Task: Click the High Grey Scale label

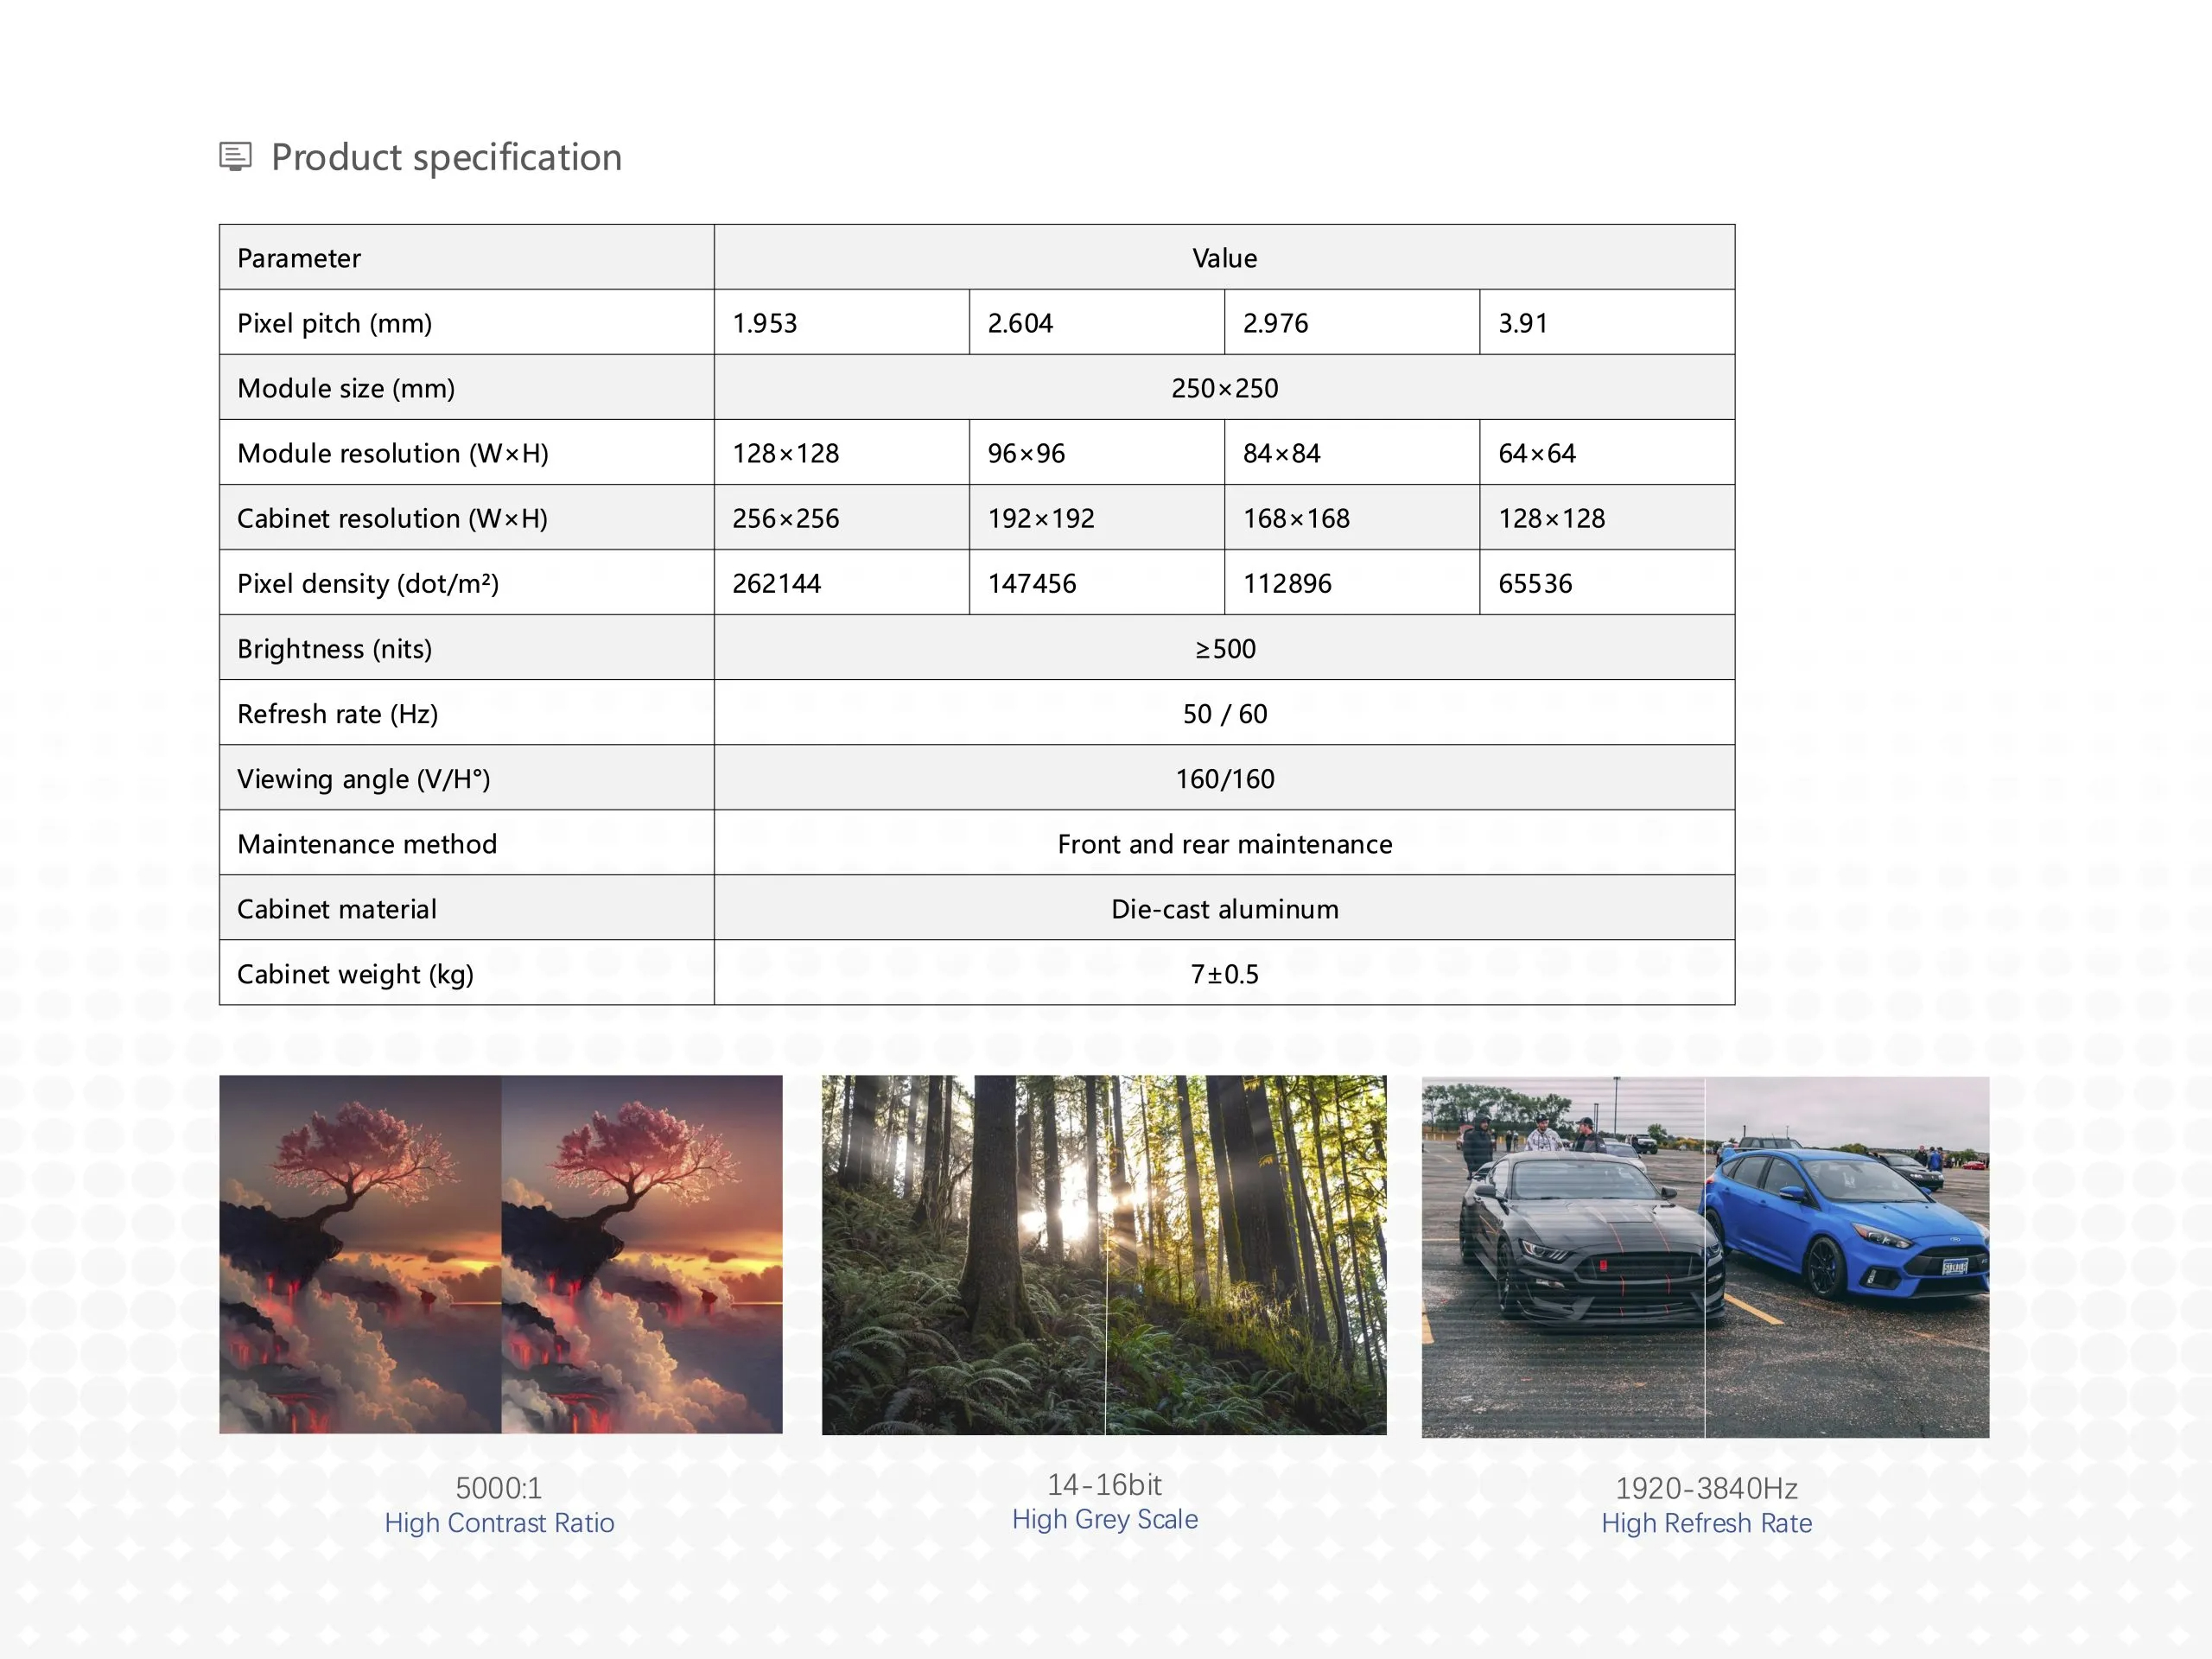Action: point(1104,1519)
